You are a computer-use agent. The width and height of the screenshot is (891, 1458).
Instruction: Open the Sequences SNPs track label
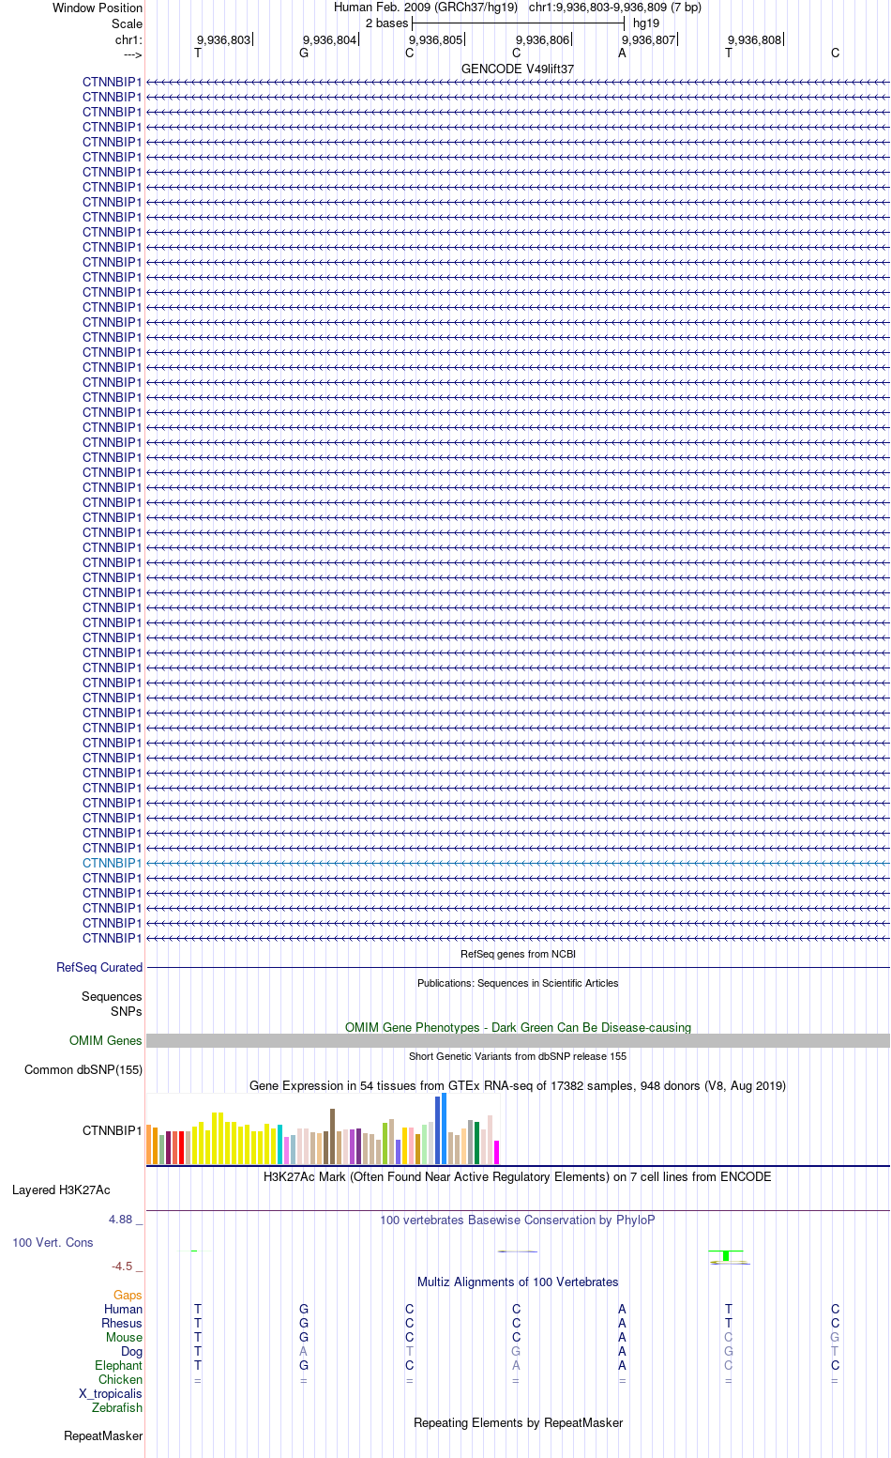coord(112,1004)
